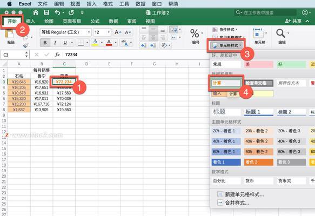Click the Cells (单元格) ribbon icon

(258, 33)
